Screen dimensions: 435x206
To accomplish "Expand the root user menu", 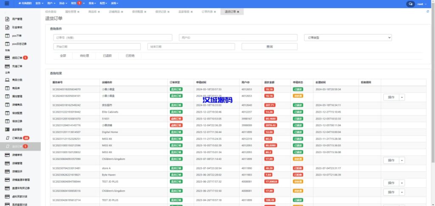I will pyautogui.click(x=422, y=4).
